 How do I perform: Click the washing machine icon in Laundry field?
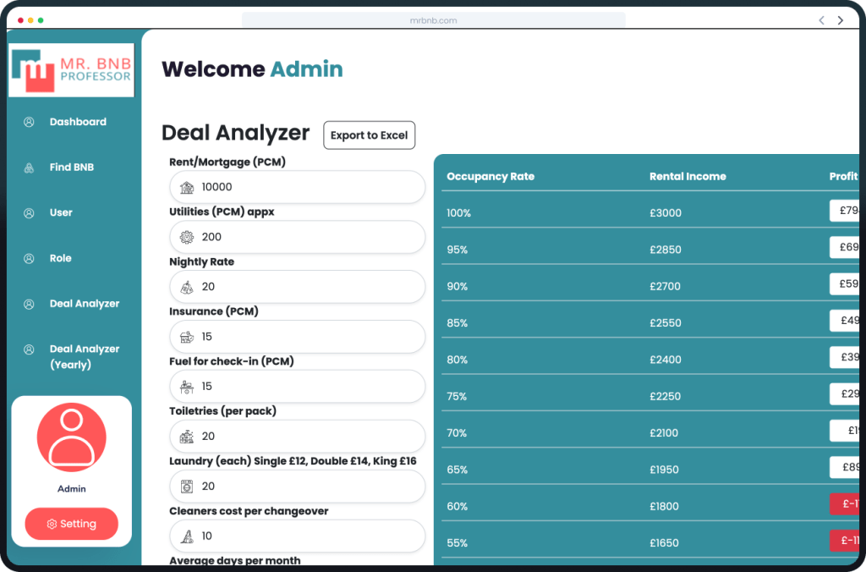click(187, 487)
